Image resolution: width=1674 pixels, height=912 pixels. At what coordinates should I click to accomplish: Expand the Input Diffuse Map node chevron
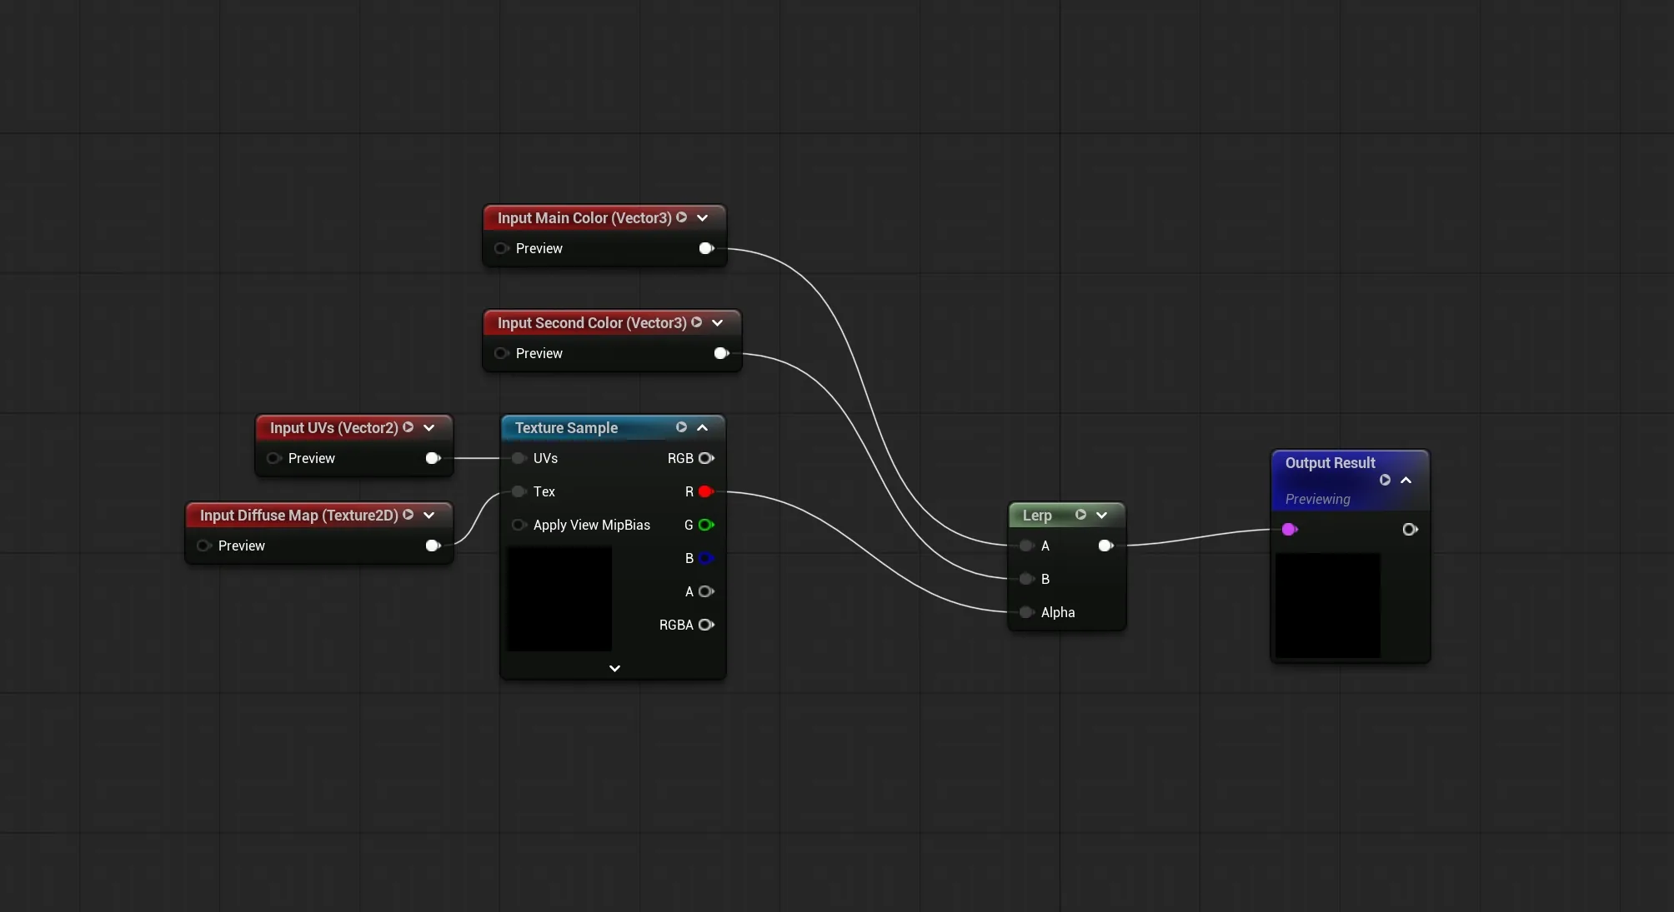[429, 515]
